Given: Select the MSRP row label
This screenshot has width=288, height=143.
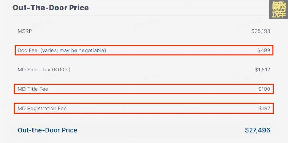Looking at the screenshot, I should [x=25, y=31].
